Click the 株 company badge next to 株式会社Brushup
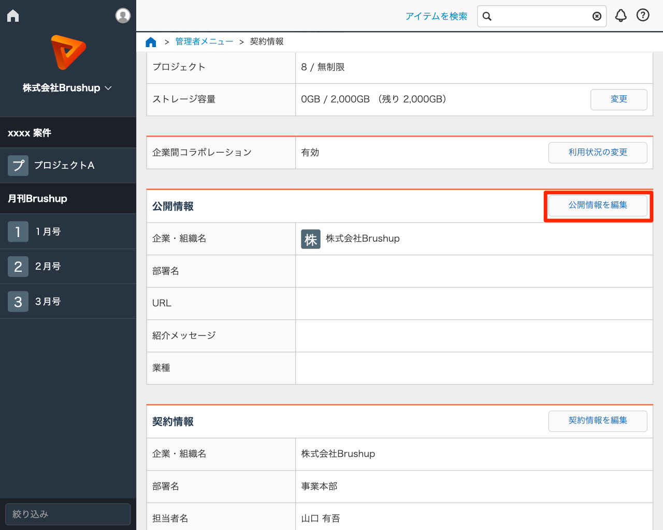Image resolution: width=663 pixels, height=530 pixels. pyautogui.click(x=310, y=239)
